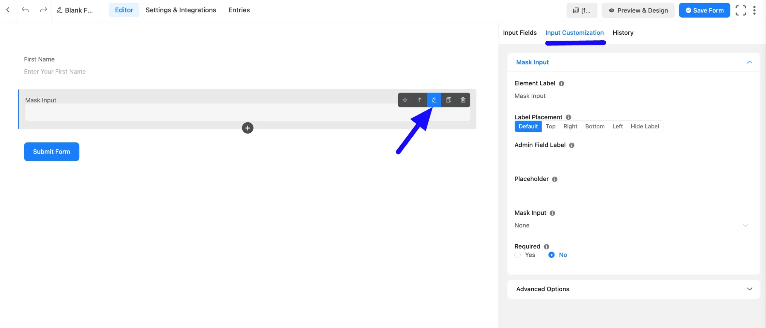Click the back arrow icon
This screenshot has height=328, width=766.
point(8,10)
